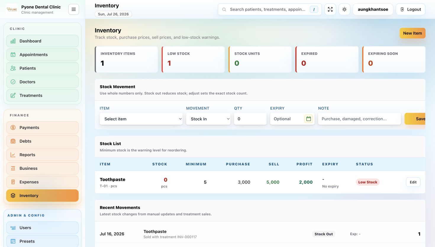
Task: Click the search magnifier icon
Action: [224, 9]
